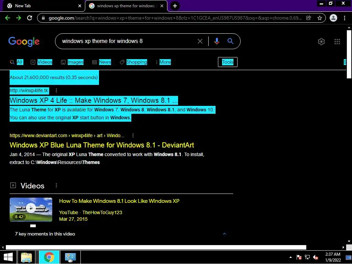Click the horizontal scrollbar right arrow
The image size is (352, 264).
(x=343, y=247)
